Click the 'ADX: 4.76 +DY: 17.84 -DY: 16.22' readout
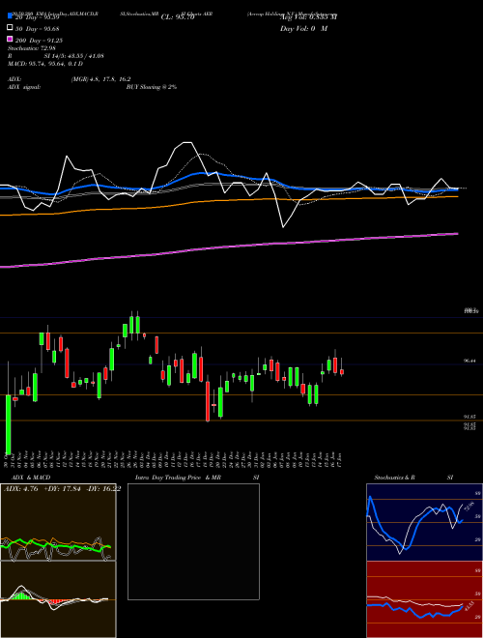The height and width of the screenshot is (638, 483). (x=62, y=489)
